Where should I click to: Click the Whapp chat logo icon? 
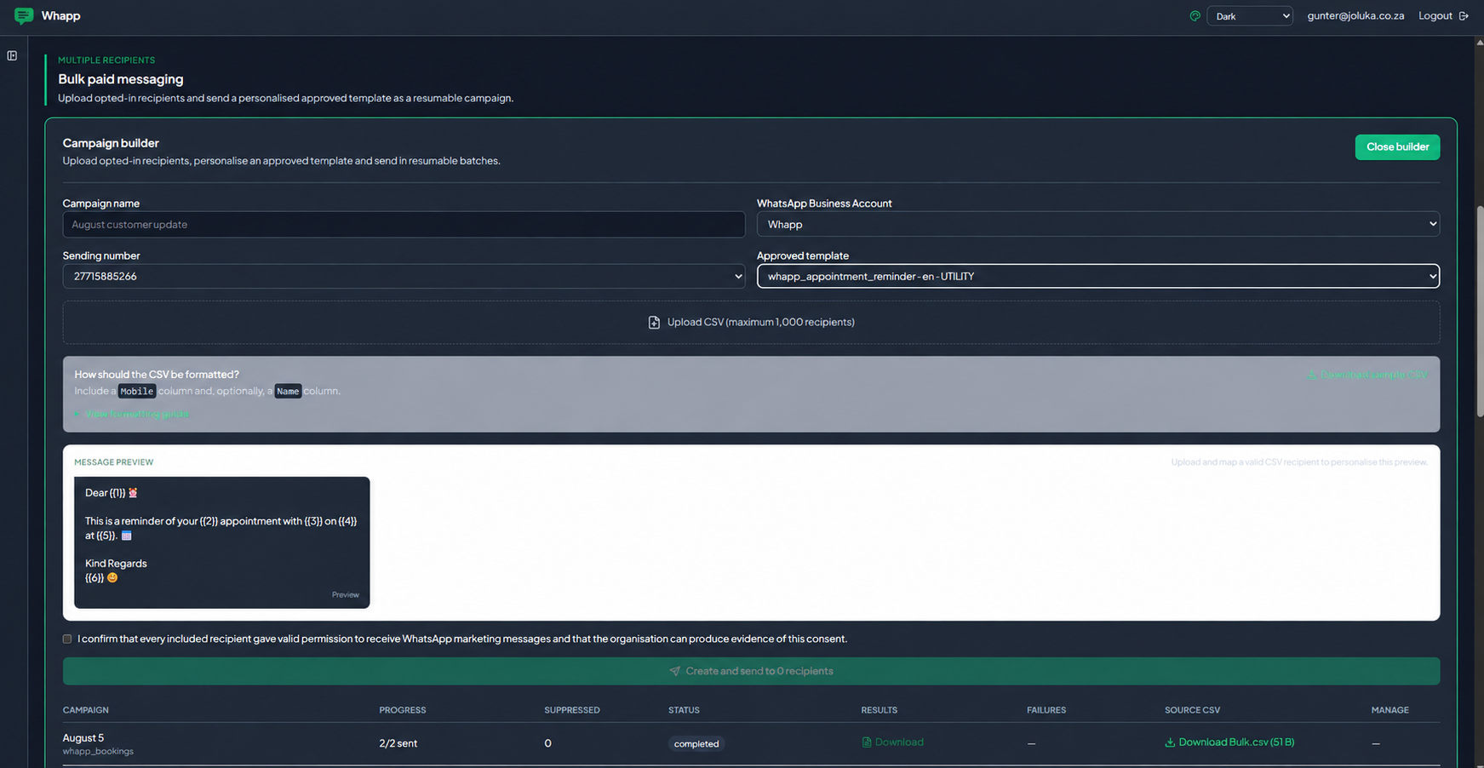tap(24, 15)
